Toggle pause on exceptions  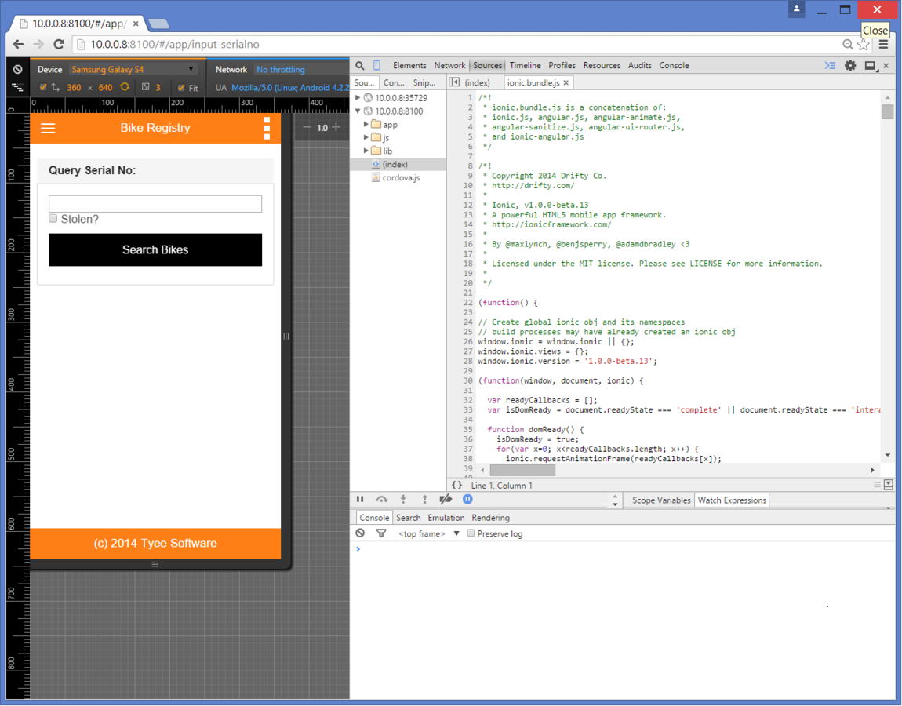pyautogui.click(x=467, y=499)
